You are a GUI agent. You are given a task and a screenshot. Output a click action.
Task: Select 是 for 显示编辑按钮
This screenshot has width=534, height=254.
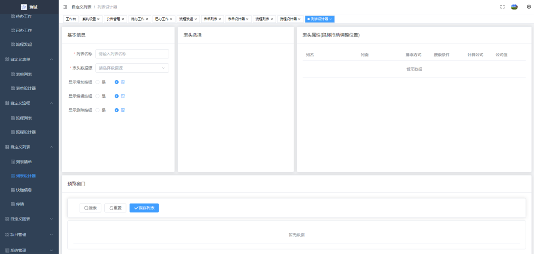98,96
